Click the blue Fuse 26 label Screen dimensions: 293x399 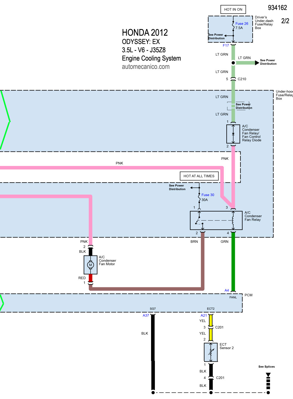point(242,24)
